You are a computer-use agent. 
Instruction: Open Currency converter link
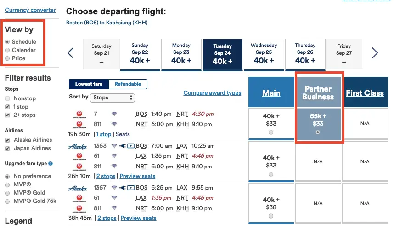click(30, 10)
